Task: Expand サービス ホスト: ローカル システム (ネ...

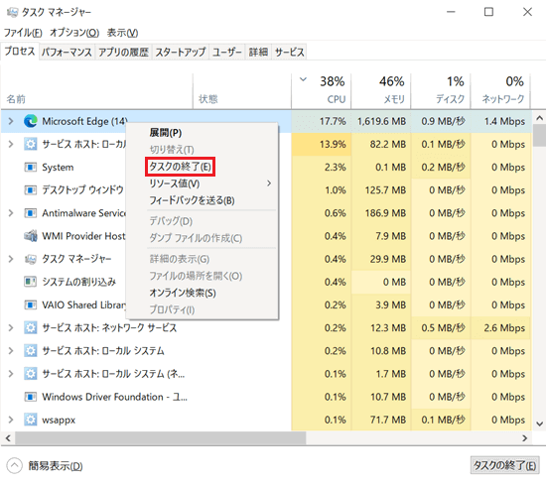Action: pos(11,374)
